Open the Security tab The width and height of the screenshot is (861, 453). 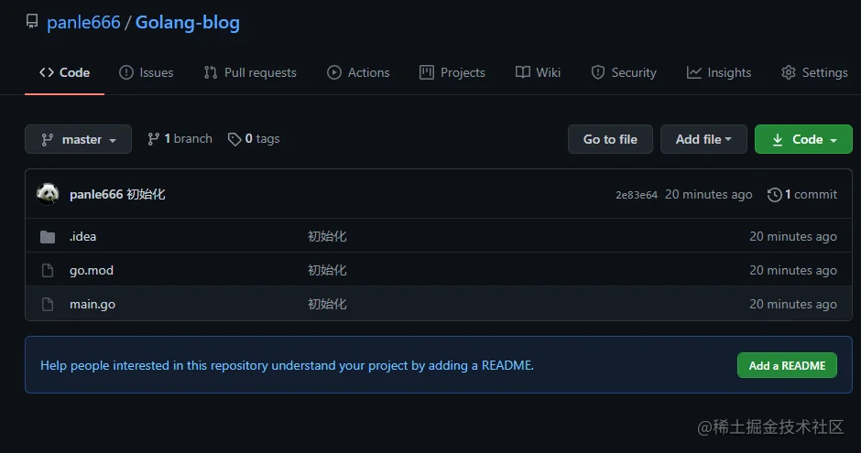click(x=624, y=72)
